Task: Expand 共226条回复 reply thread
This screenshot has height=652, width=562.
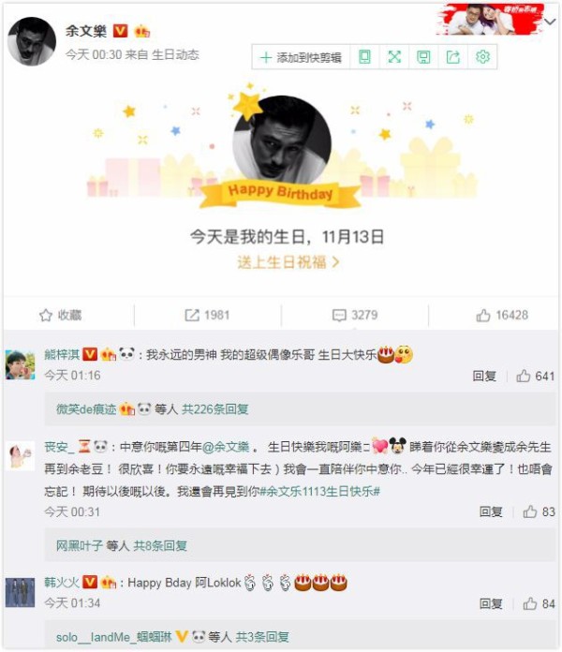Action: point(214,409)
